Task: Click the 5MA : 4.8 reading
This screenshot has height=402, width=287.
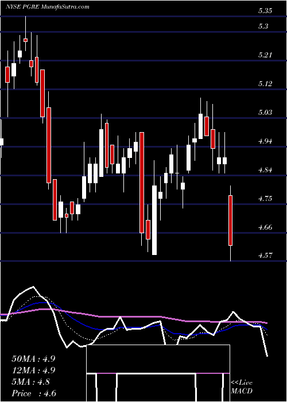Action: pos(31,382)
